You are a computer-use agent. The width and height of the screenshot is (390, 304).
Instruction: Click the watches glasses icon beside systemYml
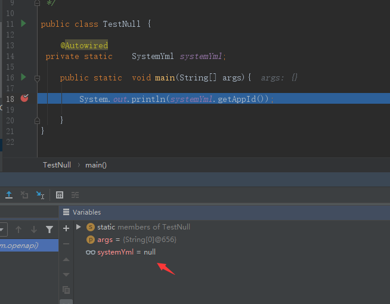(x=91, y=252)
